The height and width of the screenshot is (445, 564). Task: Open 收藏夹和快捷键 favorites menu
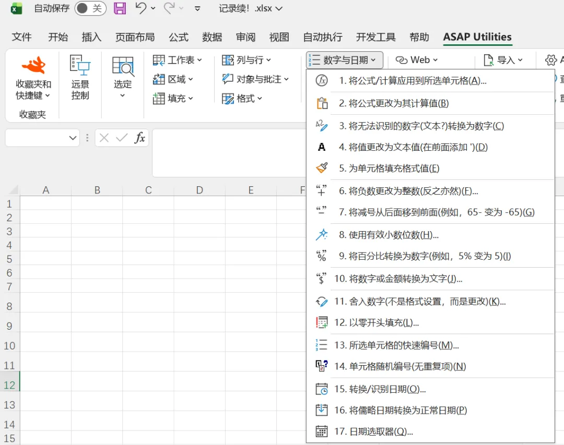tap(33, 78)
